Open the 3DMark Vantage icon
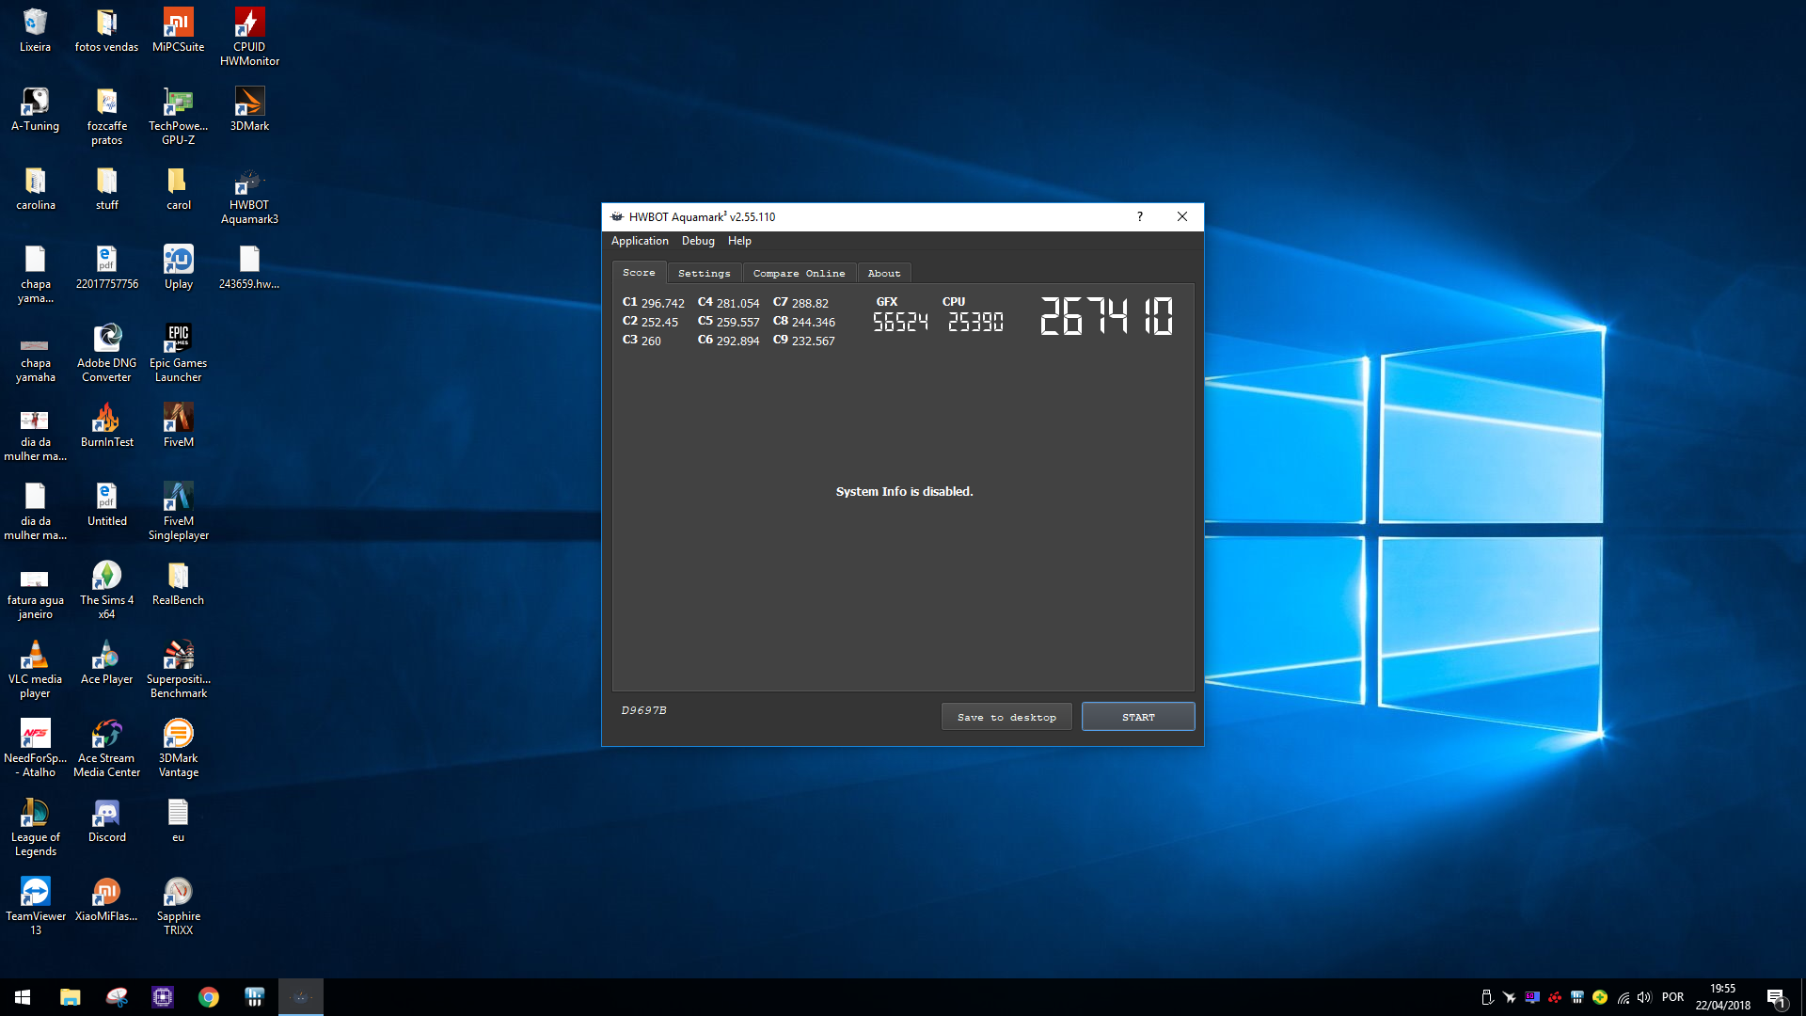The width and height of the screenshot is (1806, 1016). coord(178,748)
